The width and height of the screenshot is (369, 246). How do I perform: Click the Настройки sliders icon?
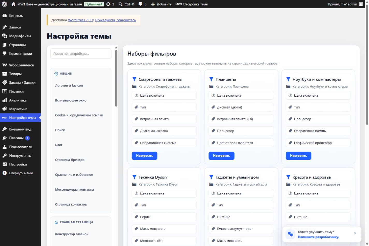[4, 164]
